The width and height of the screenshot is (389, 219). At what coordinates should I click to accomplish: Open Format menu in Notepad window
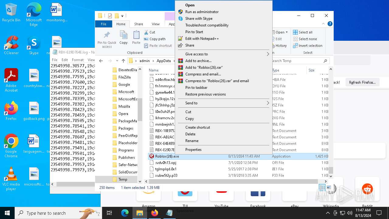(77, 60)
